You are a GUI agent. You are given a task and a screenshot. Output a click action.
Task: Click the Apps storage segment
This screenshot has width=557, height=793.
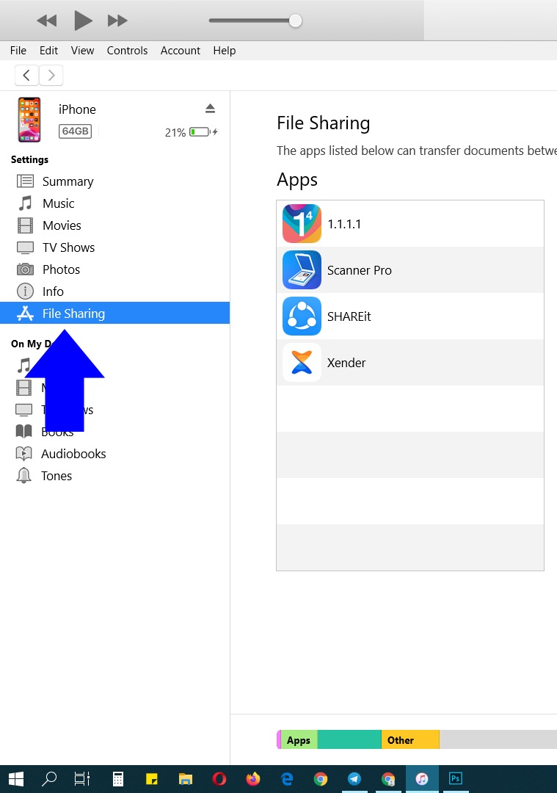(299, 740)
